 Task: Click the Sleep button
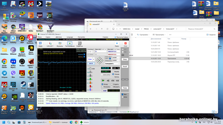(125, 59)
